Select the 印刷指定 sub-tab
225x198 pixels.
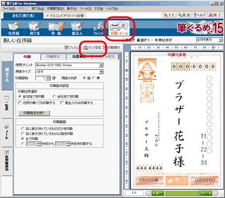pos(53,57)
